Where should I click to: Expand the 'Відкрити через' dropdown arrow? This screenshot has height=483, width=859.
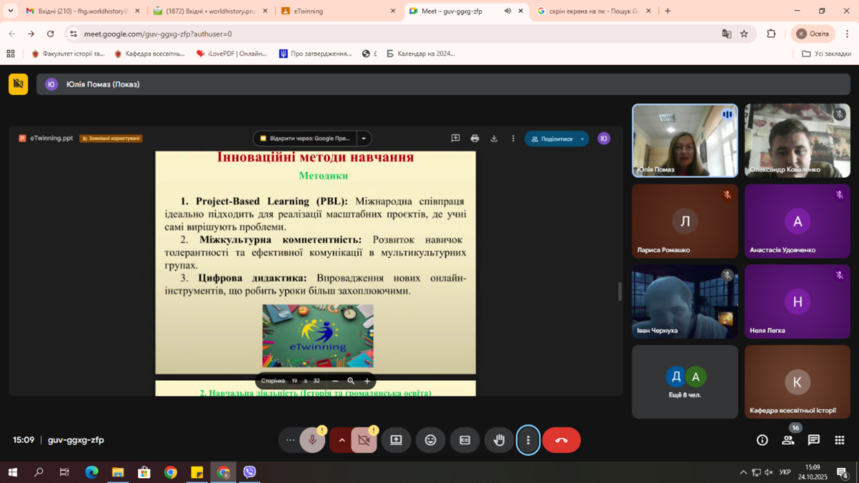pyautogui.click(x=364, y=139)
